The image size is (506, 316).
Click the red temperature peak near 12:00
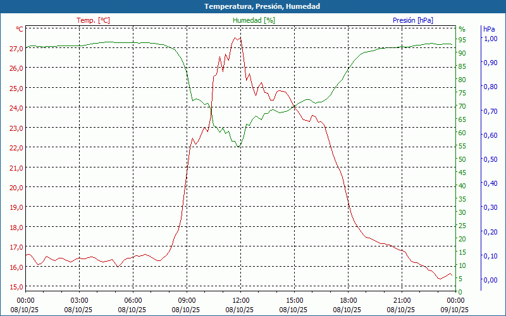point(236,37)
